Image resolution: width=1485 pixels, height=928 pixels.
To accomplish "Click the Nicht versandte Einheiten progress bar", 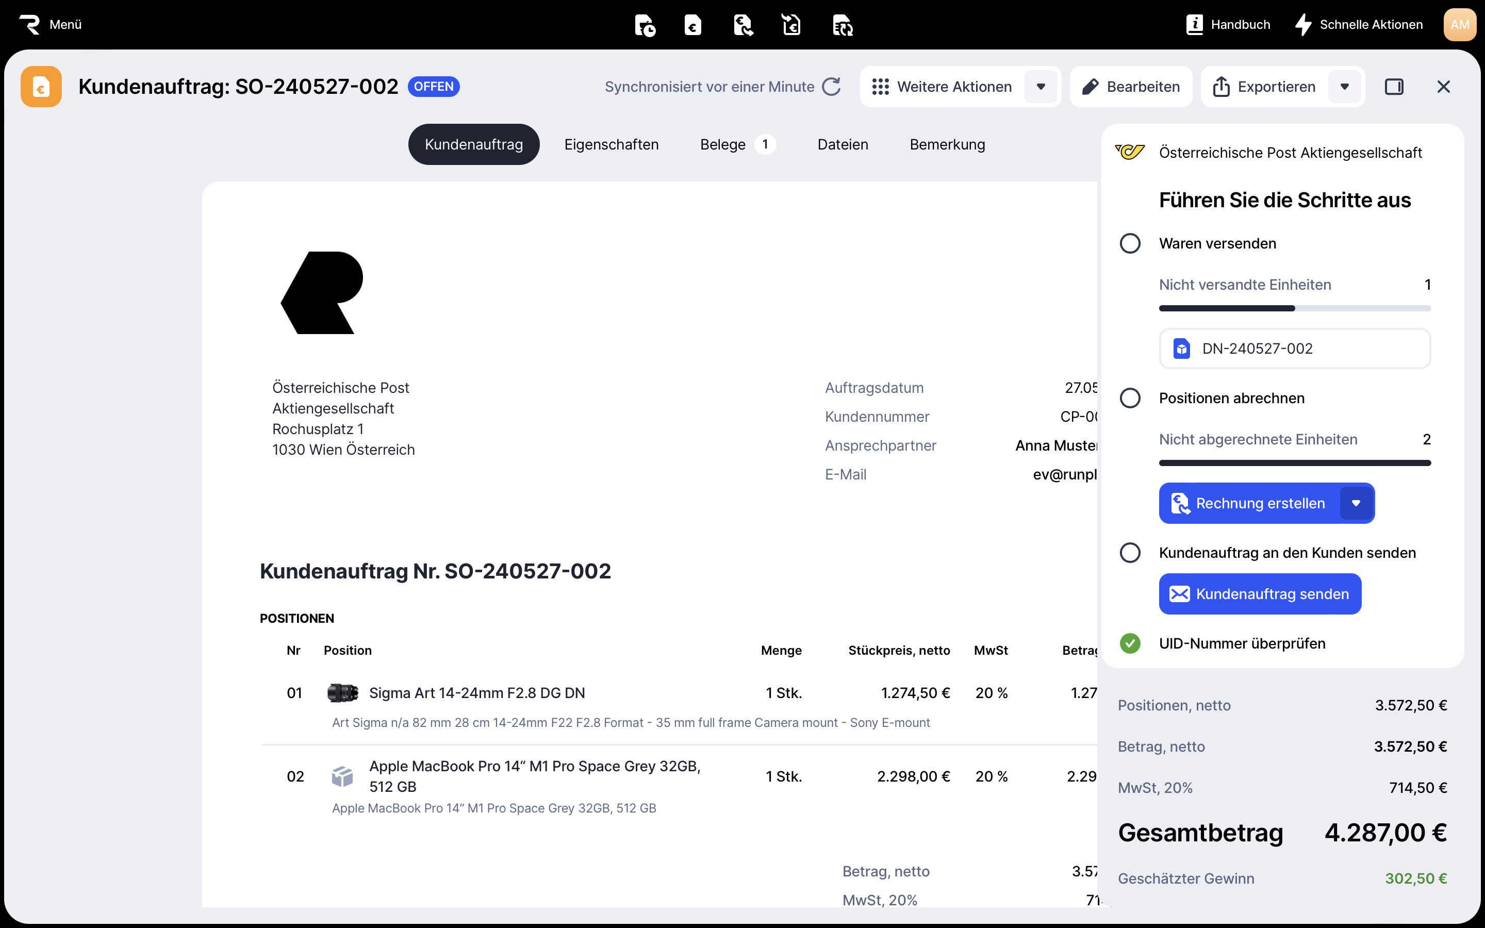I will coord(1295,309).
